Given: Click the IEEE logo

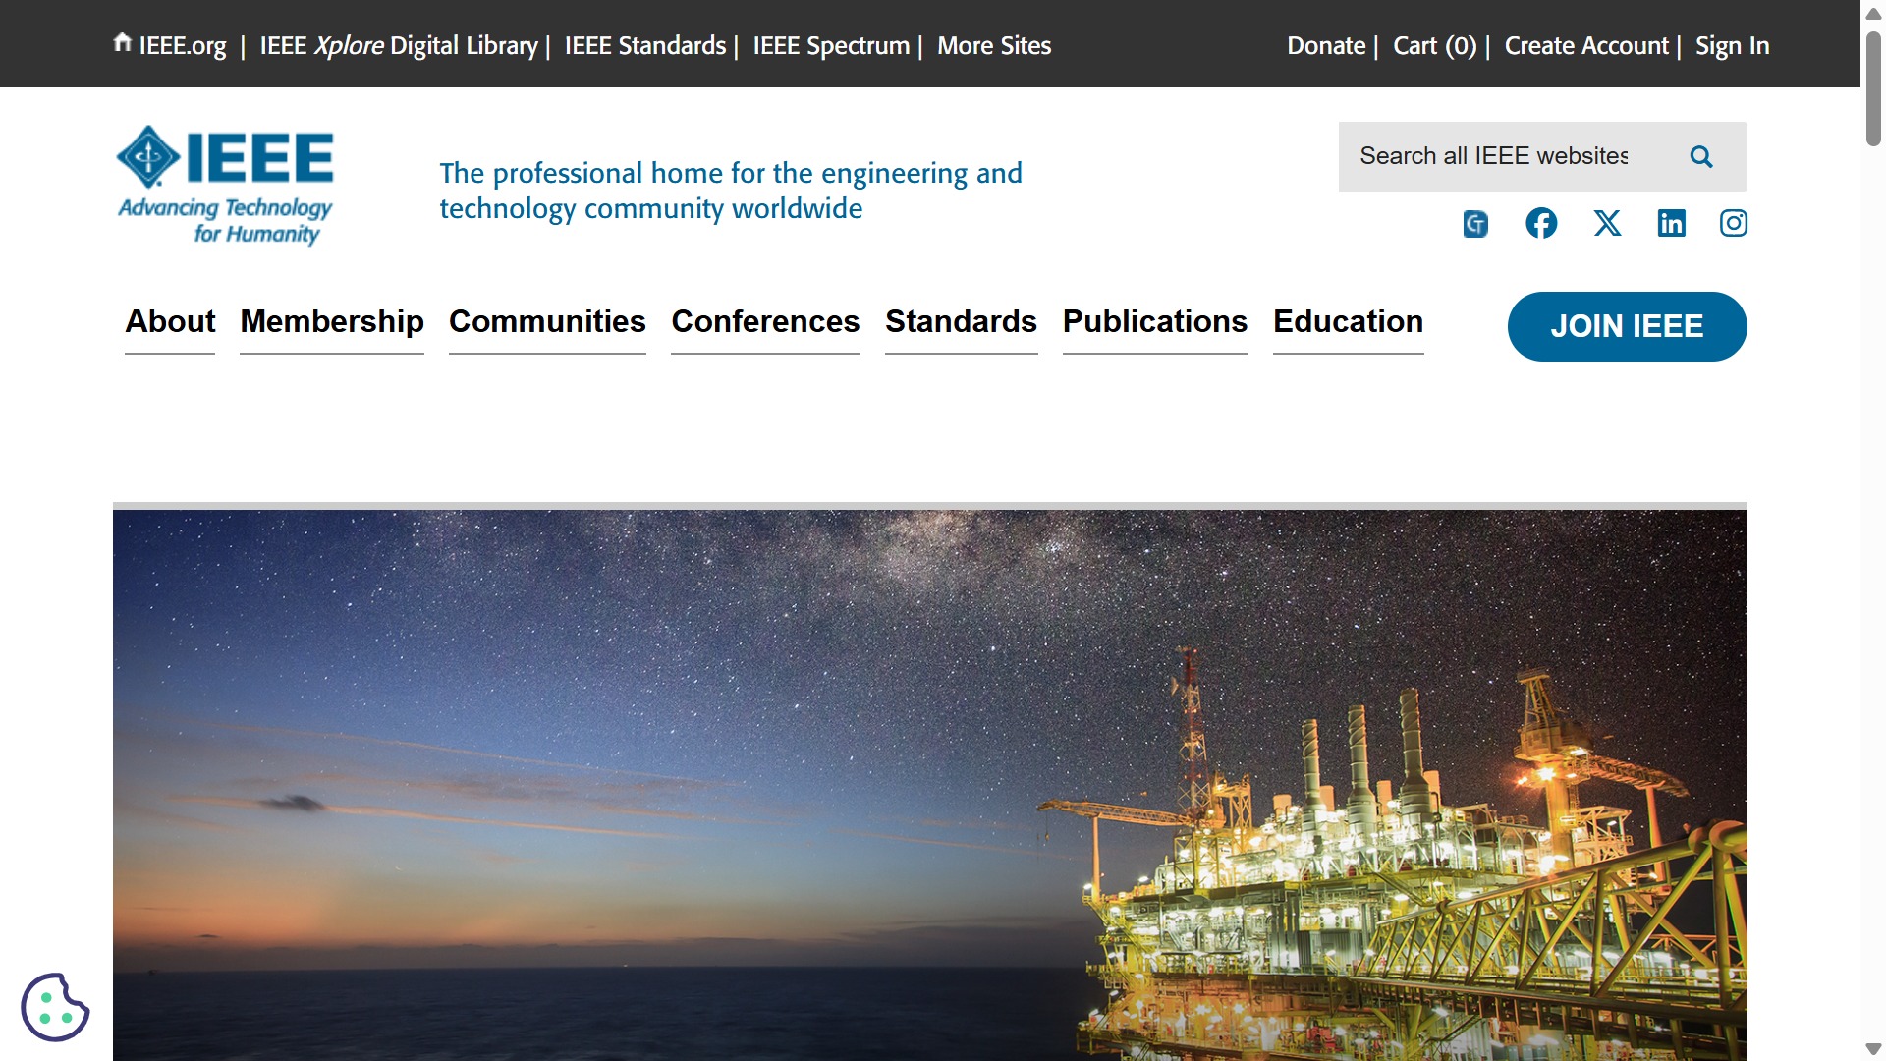Looking at the screenshot, I should coord(226,185).
